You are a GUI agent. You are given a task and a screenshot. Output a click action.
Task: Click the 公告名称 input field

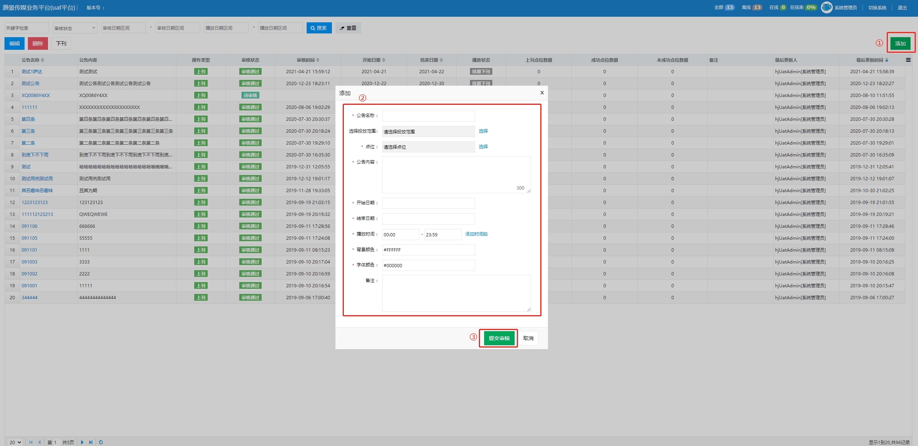(428, 116)
